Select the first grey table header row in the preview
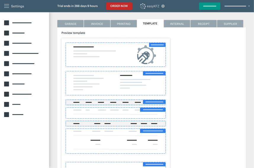 coord(104,102)
